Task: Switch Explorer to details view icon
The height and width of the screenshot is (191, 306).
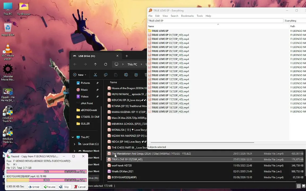Action: pos(298,186)
